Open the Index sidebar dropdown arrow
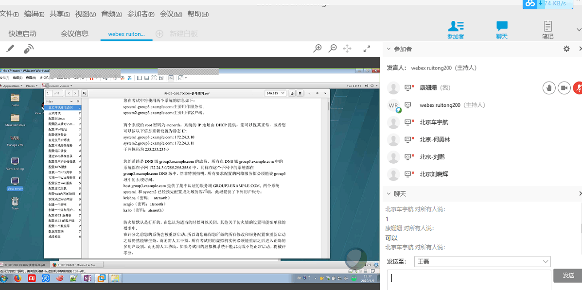582x290 pixels. click(71, 101)
